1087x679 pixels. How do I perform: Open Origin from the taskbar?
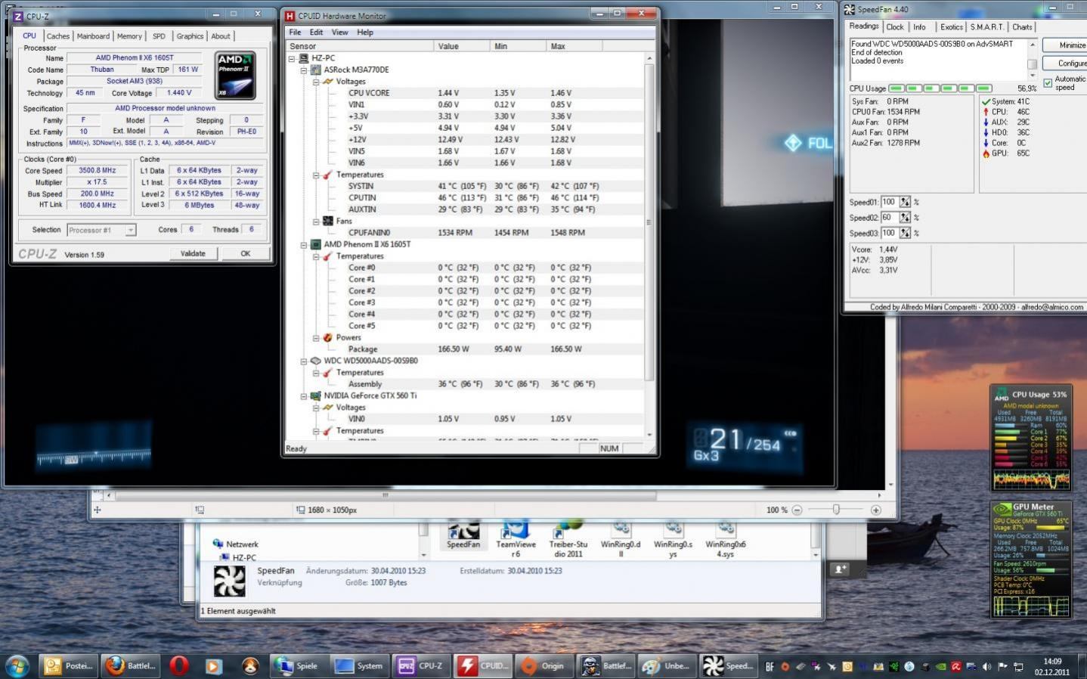[x=546, y=666]
